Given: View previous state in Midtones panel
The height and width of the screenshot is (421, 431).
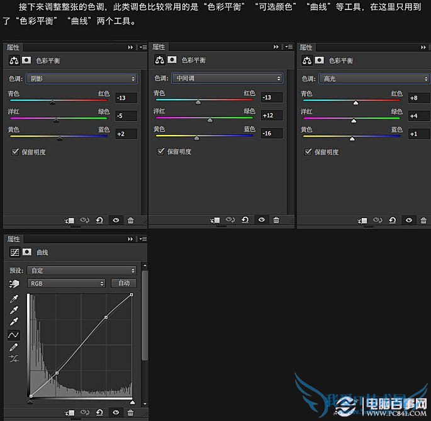Looking at the screenshot, I should pyautogui.click(x=230, y=220).
